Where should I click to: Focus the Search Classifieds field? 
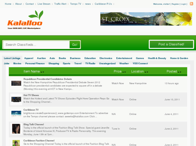pyautogui.click(x=36, y=45)
